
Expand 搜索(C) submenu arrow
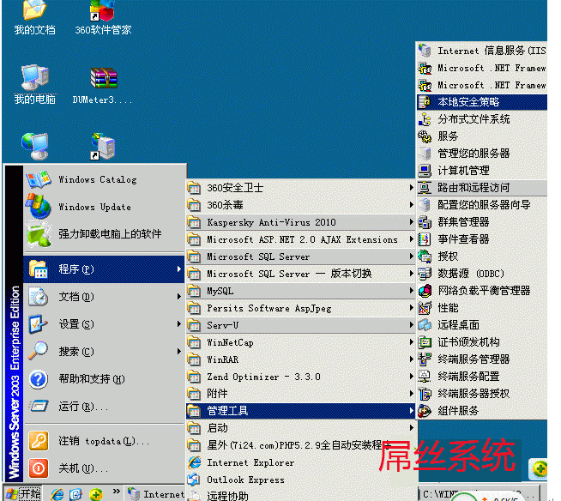click(x=179, y=352)
